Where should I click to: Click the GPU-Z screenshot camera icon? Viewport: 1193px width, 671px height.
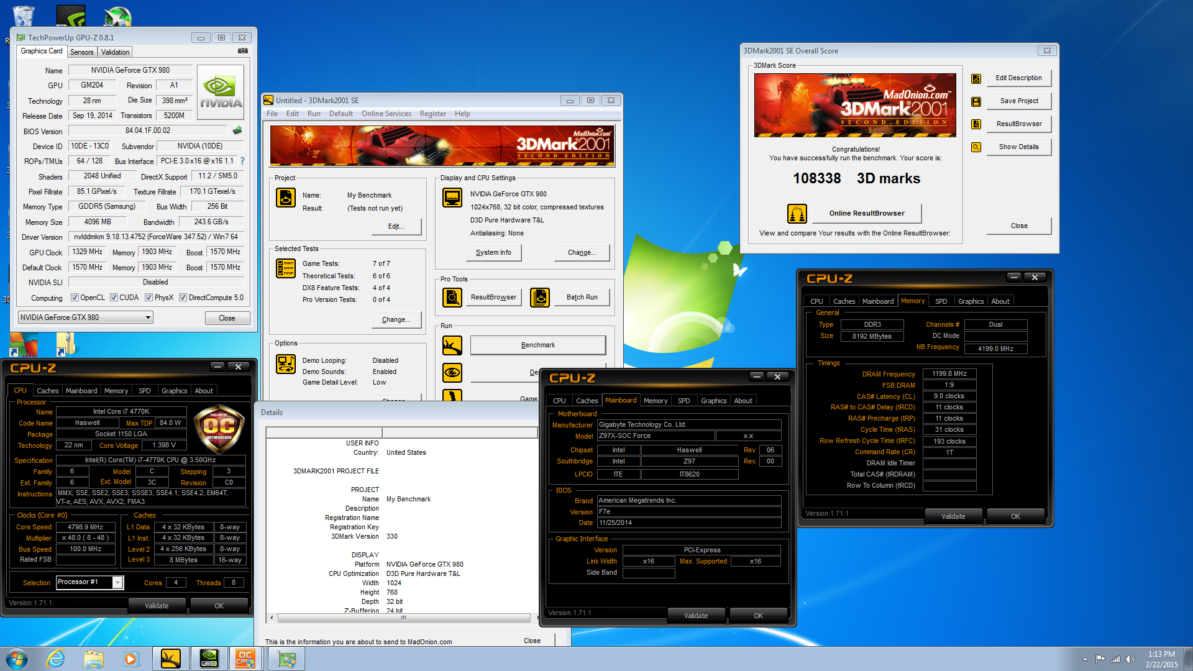243,51
